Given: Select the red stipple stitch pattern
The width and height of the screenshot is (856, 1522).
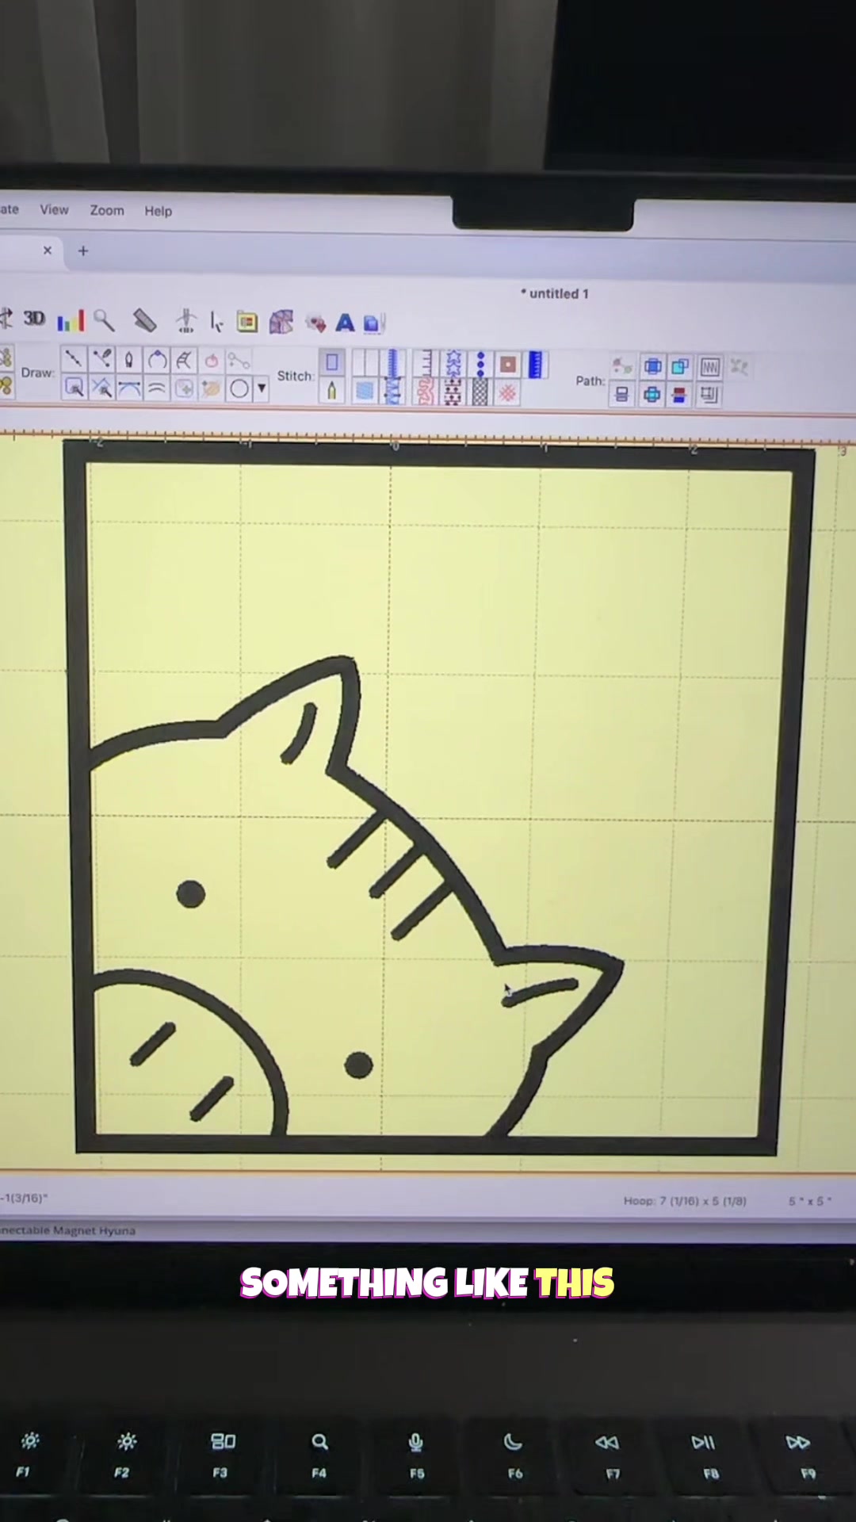Looking at the screenshot, I should pos(425,392).
